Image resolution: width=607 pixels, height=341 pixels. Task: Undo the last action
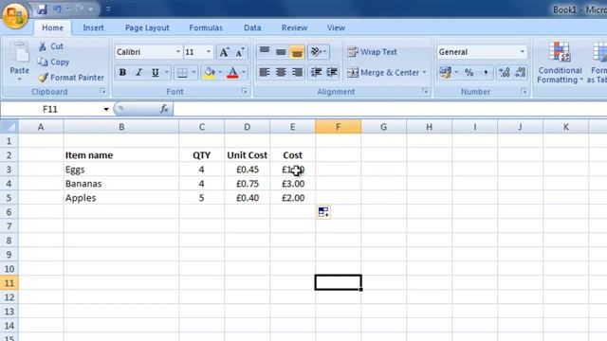(57, 9)
